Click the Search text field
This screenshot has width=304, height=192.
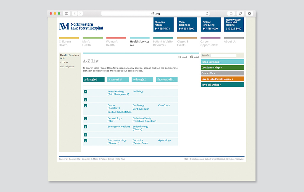(223, 56)
